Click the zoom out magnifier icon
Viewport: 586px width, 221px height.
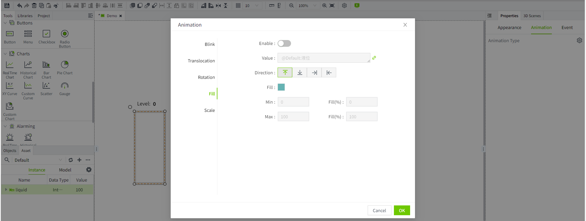(x=291, y=6)
